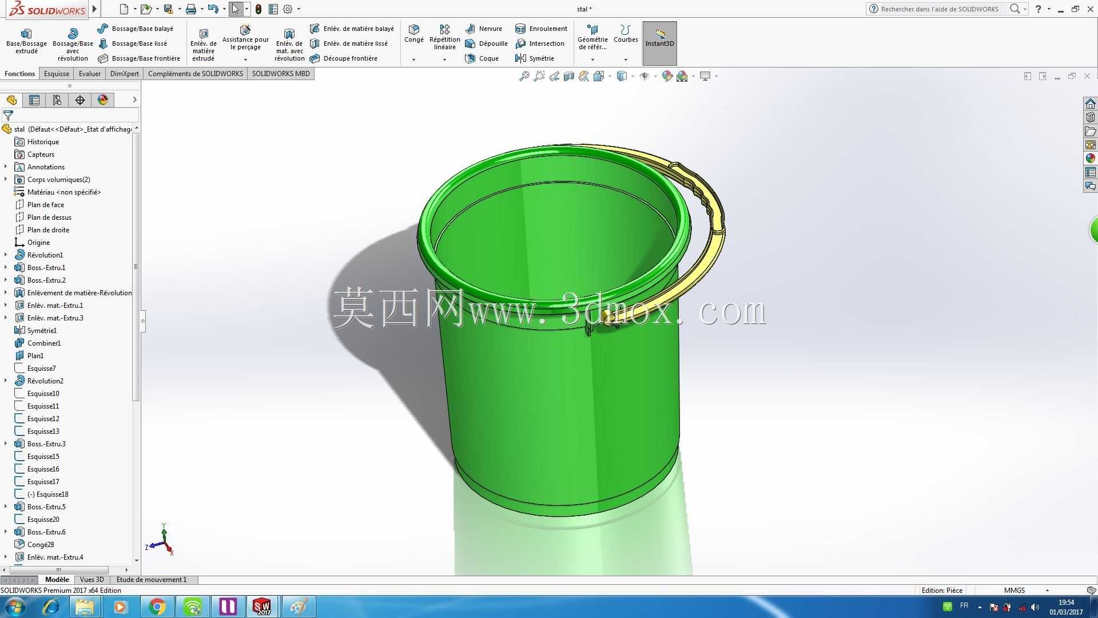Choose the Bossage/Base balayé tool
Image resolution: width=1098 pixels, height=618 pixels.
(136, 29)
